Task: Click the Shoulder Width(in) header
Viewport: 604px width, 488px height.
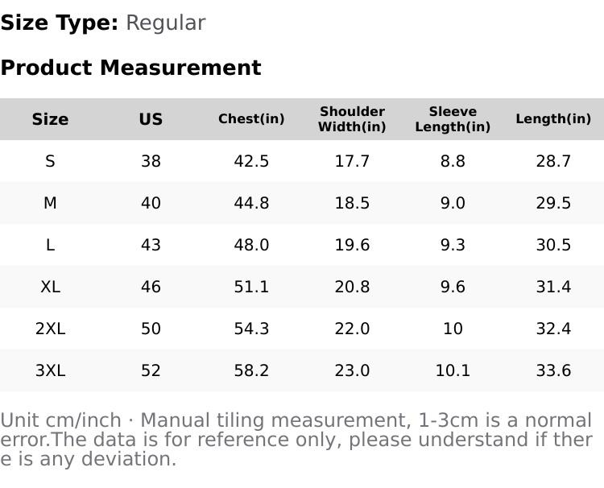Action: pyautogui.click(x=352, y=119)
